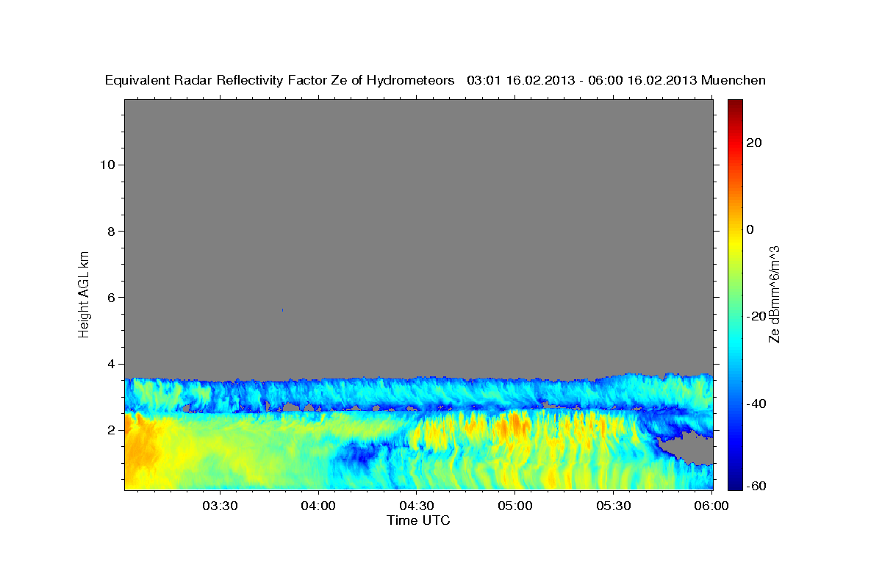882x588 pixels.
Task: Click the colorbar value -20
Action: click(758, 316)
